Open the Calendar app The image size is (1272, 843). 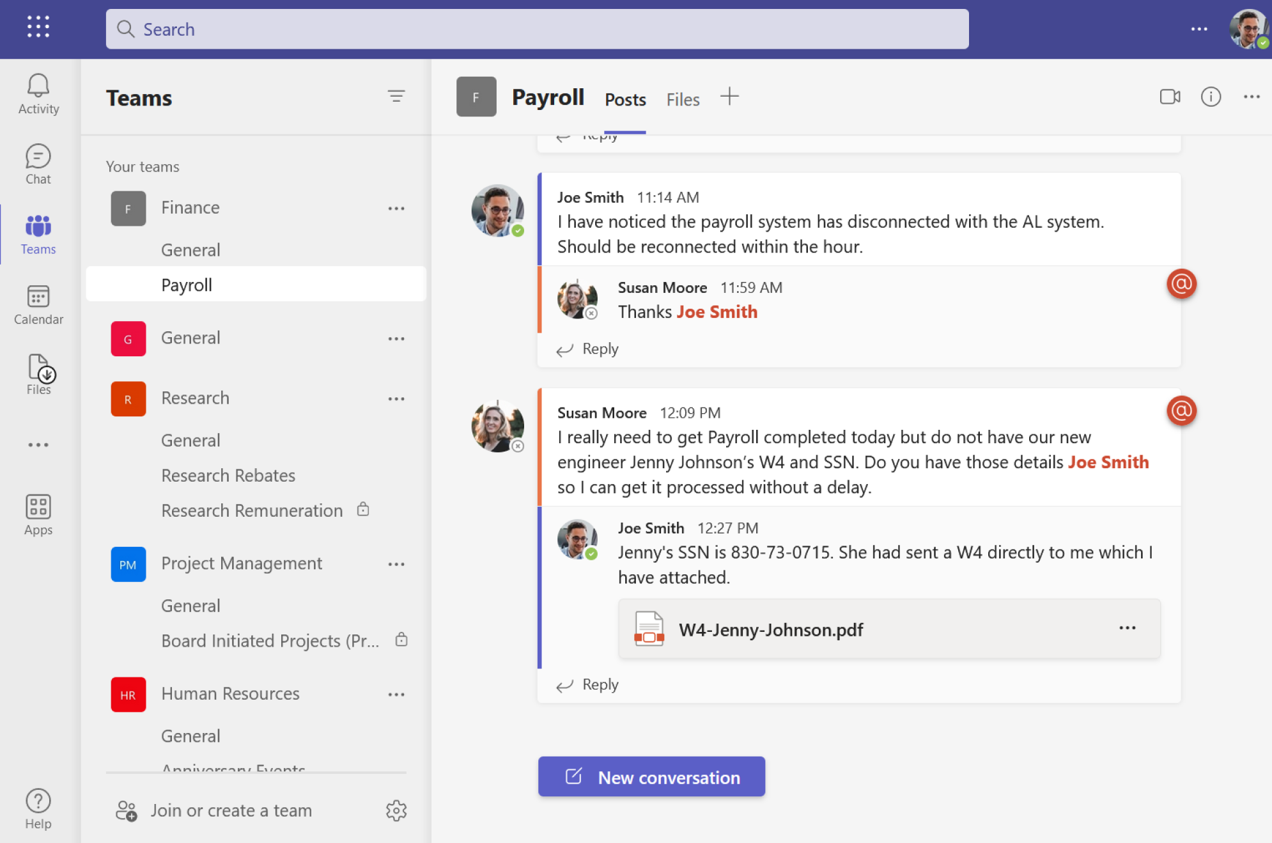click(x=38, y=305)
